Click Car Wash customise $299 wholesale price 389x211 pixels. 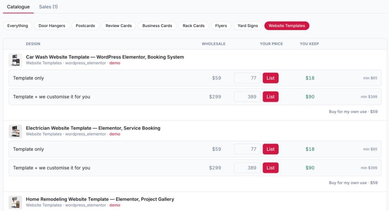(215, 97)
